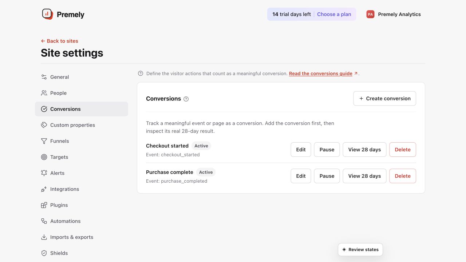Pause the Purchase complete conversion
The width and height of the screenshot is (466, 262).
[327, 176]
